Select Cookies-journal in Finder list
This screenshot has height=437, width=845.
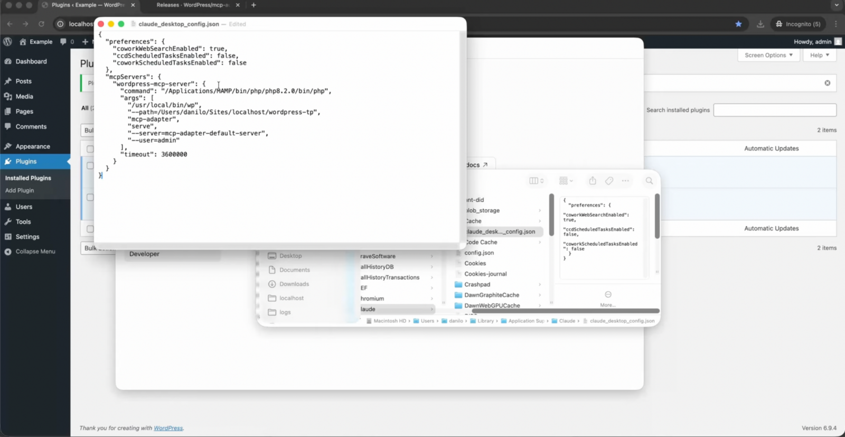pos(485,274)
